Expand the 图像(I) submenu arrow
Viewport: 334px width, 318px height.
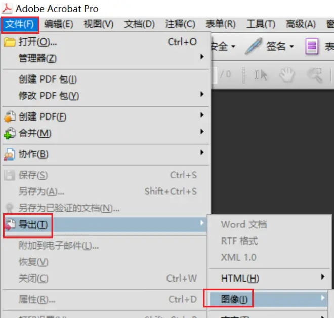tap(323, 298)
